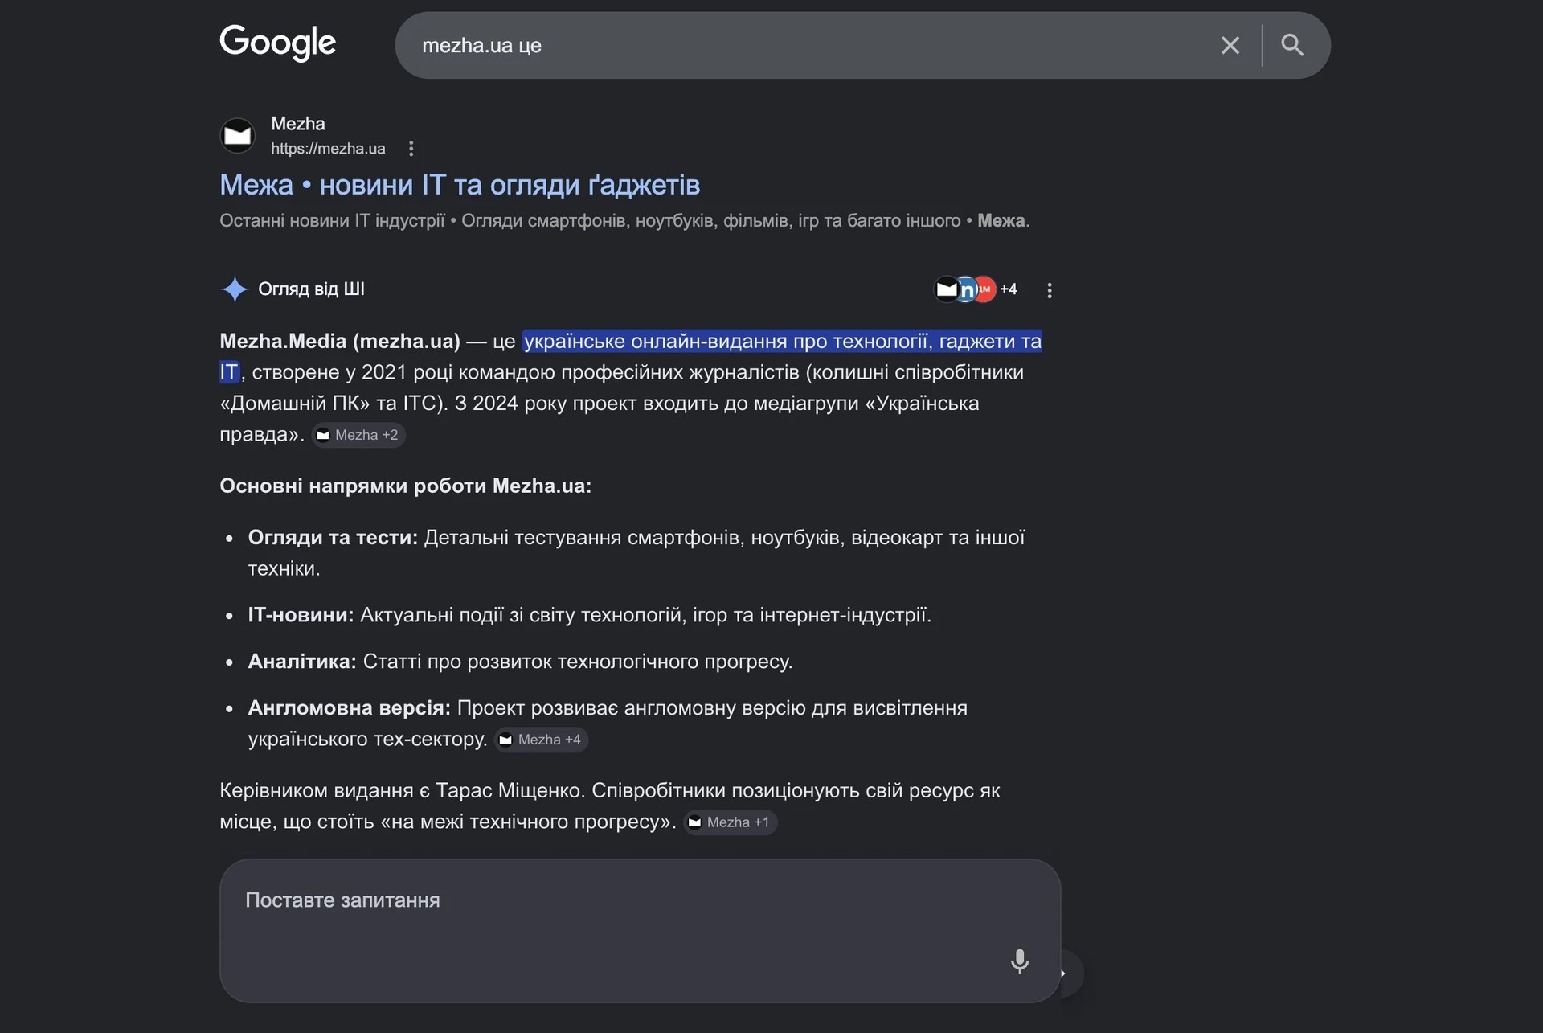Click 'Основні напрямки роботи Mezha.ua:' heading
1543x1033 pixels.
[x=405, y=486]
